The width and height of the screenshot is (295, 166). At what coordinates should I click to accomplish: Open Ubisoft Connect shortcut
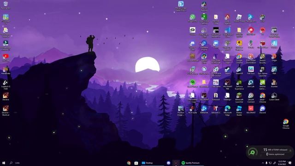tap(251, 98)
